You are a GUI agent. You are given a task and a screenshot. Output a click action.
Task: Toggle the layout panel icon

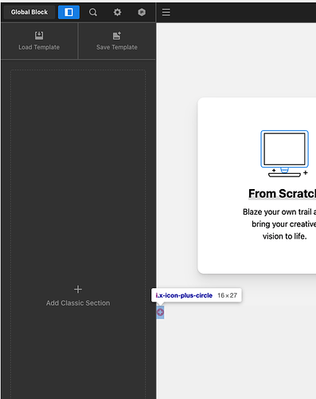[x=68, y=12]
